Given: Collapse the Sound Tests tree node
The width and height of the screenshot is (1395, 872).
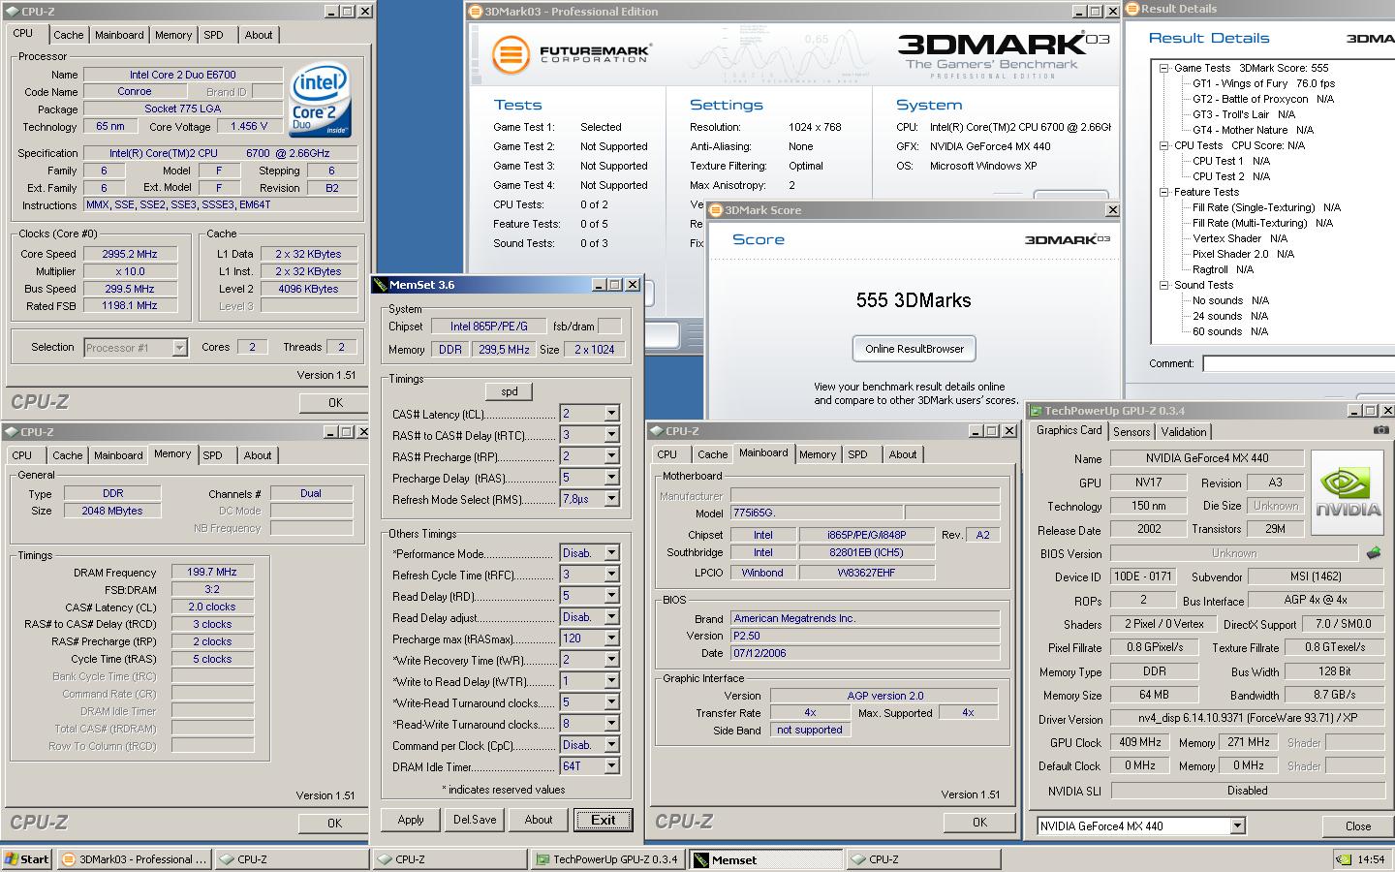Looking at the screenshot, I should coord(1163,285).
